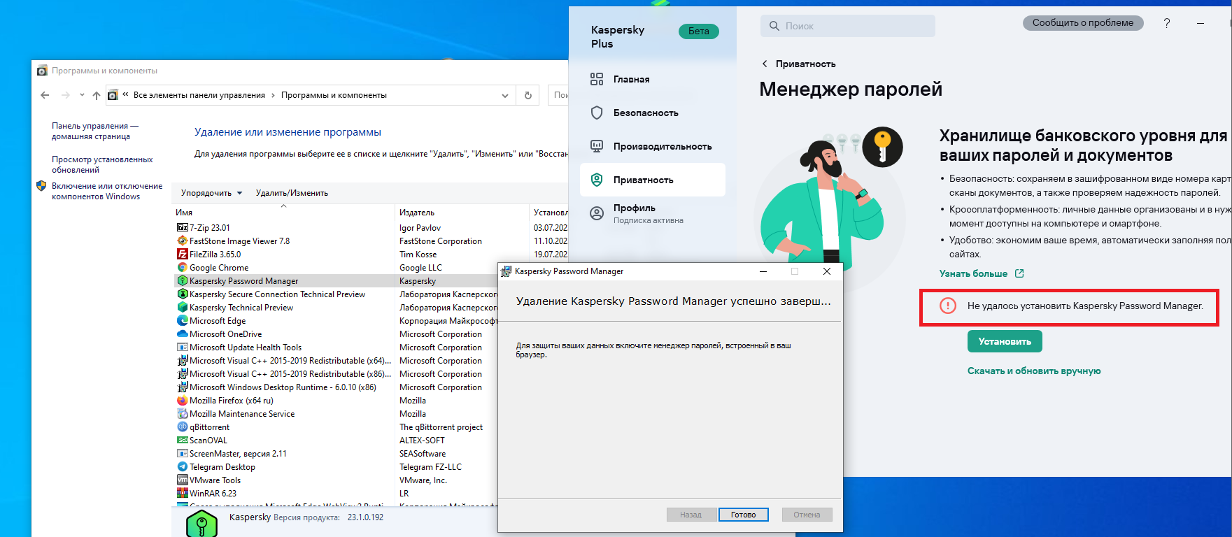Click the Telegram Desktop icon in the list
This screenshot has width=1232, height=537.
pos(183,466)
